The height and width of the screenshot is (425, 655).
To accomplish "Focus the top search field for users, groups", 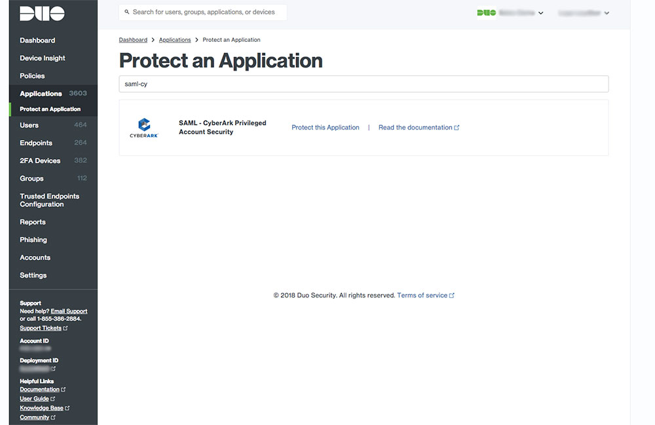I will (203, 12).
